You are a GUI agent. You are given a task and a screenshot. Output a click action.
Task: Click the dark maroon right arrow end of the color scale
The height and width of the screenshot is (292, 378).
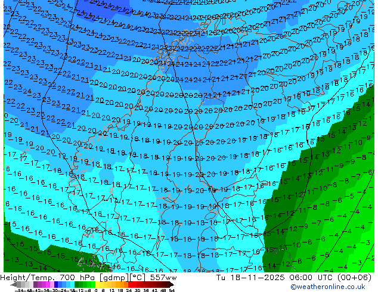[172, 285]
